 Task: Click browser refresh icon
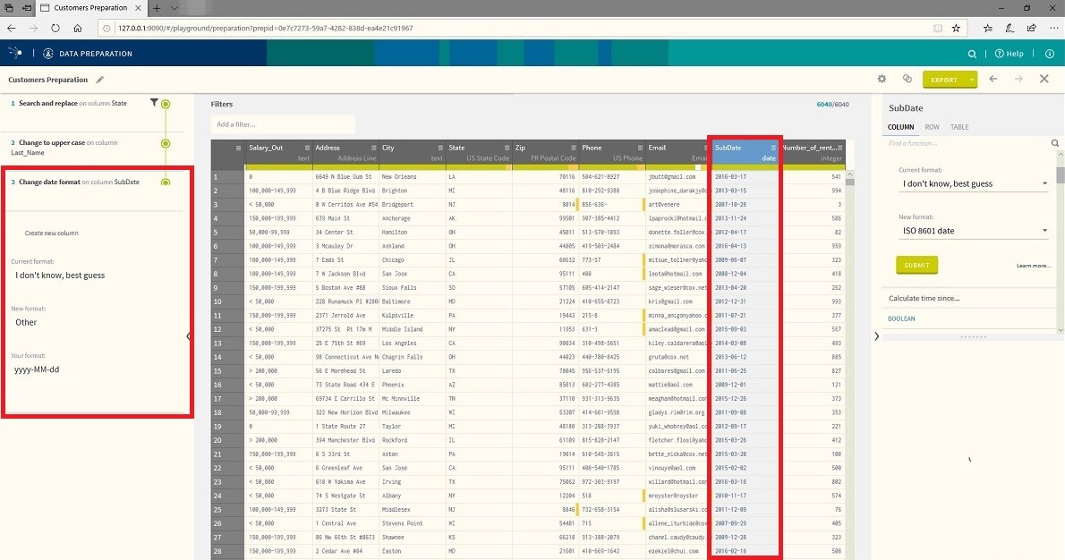click(55, 28)
